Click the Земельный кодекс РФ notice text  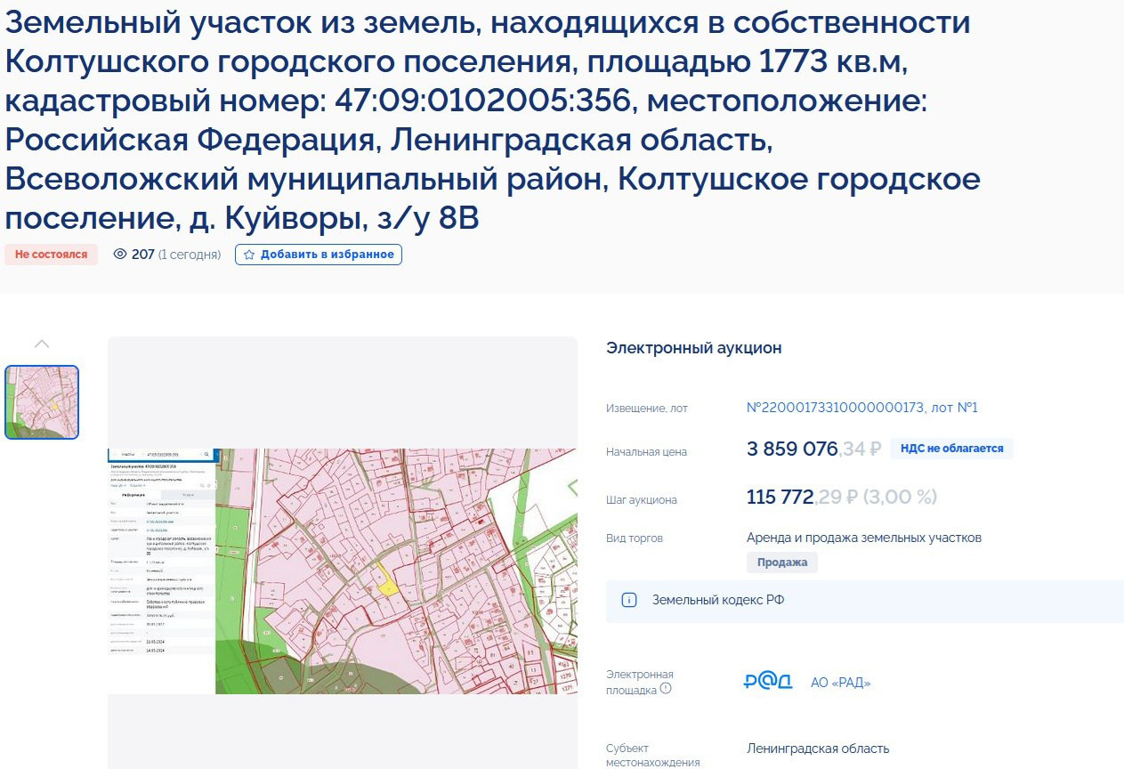coord(717,601)
